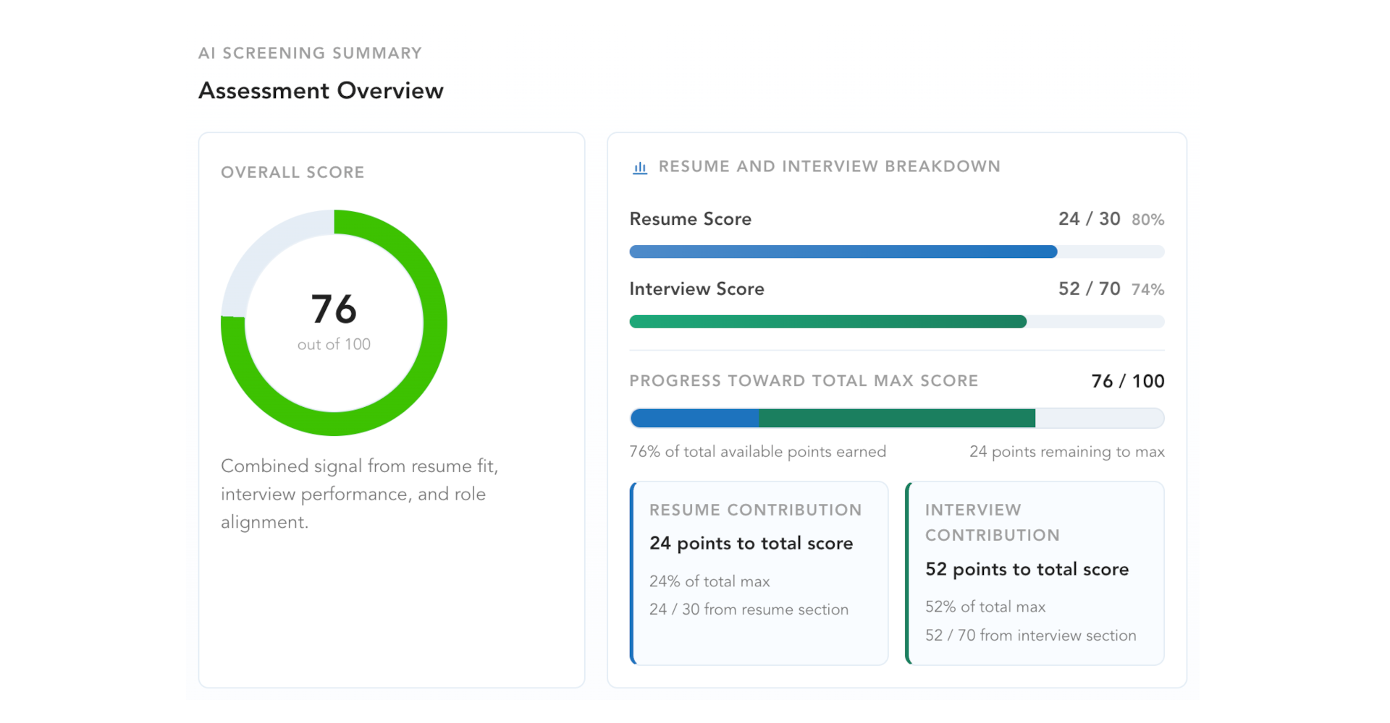
Task: Click '24 points to total score' text
Action: 751,544
